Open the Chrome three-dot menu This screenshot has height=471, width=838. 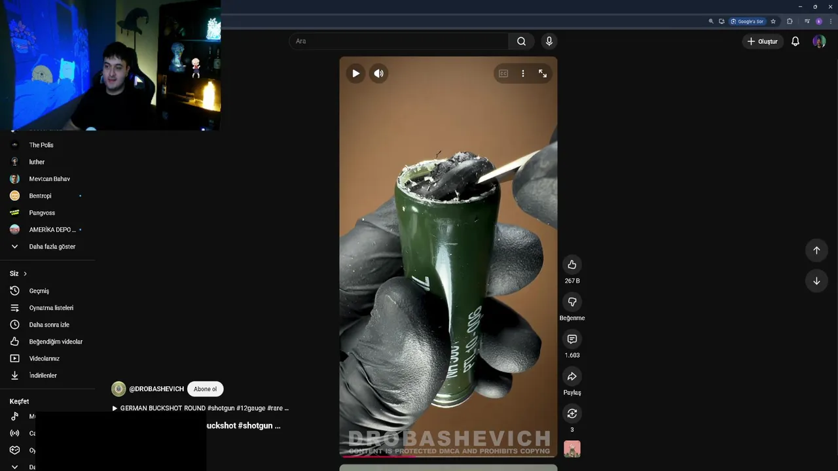[x=830, y=21]
